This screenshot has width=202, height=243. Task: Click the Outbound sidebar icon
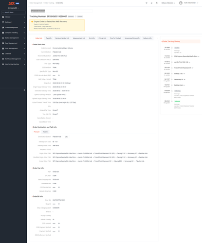(3, 22)
